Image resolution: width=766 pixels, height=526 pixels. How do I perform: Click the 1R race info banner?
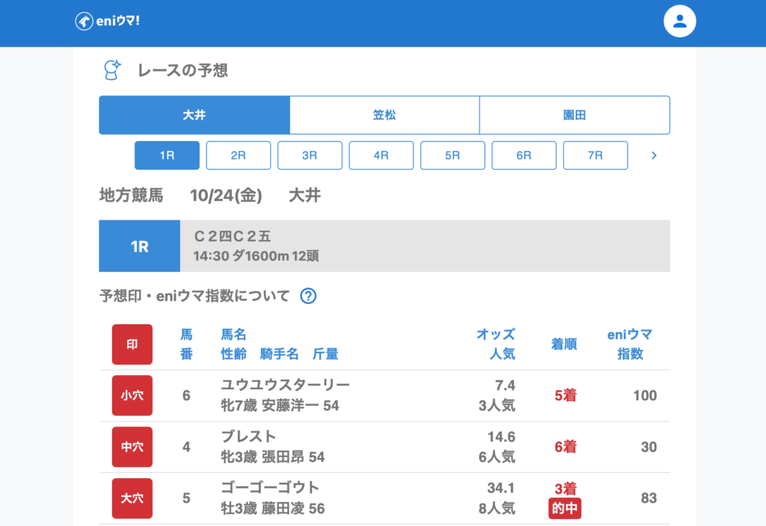[x=384, y=246]
